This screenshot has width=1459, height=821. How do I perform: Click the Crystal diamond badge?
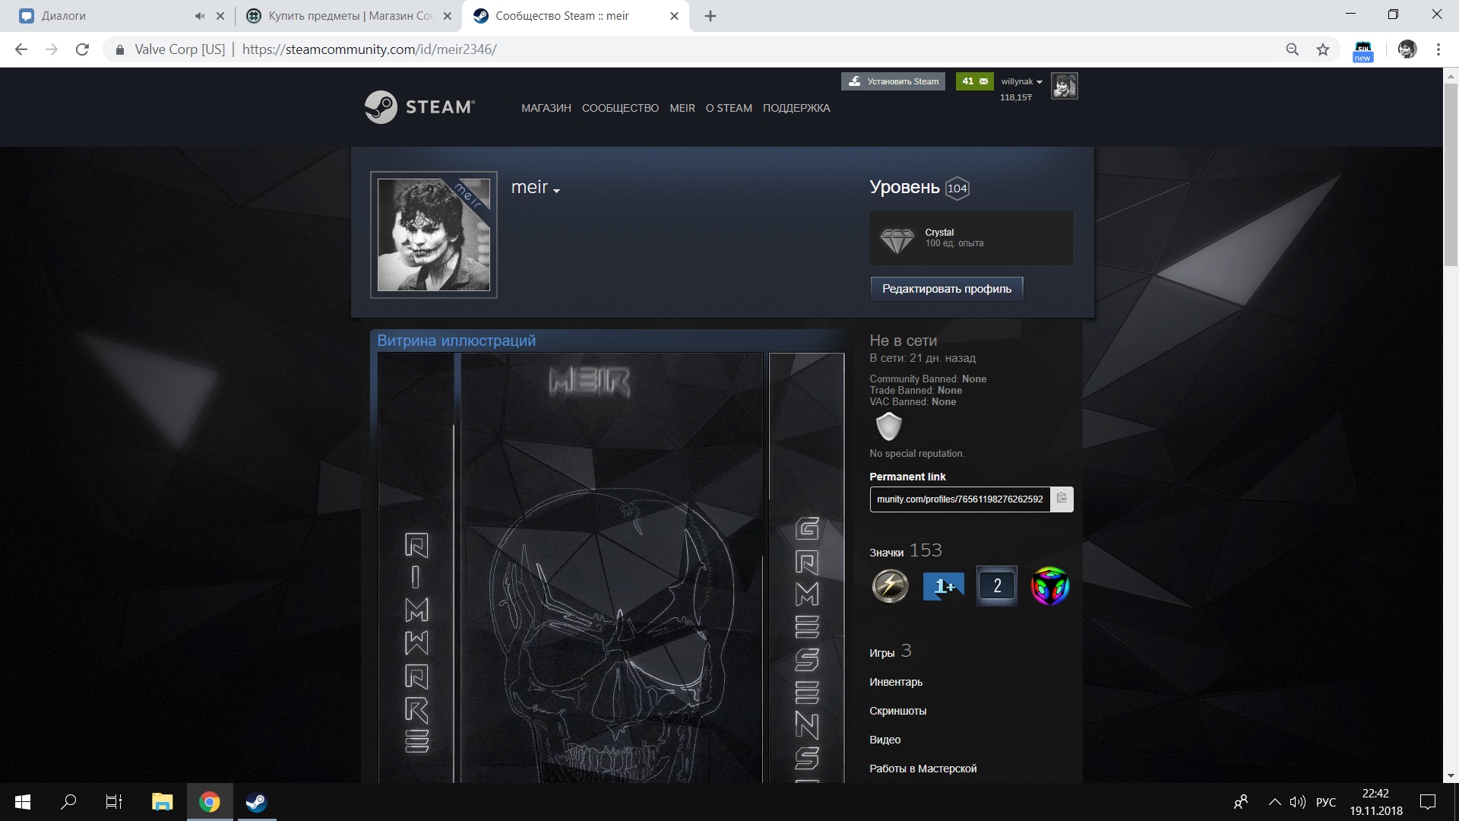pos(897,239)
